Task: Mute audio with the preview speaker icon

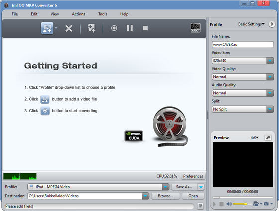Action: click(x=229, y=204)
